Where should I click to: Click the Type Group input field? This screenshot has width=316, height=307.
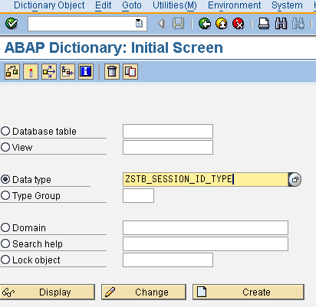138,195
